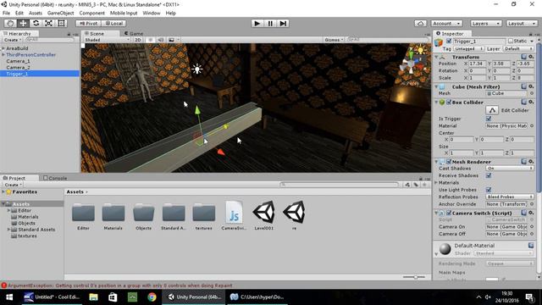
Task: Open the Tag dropdown
Action: tap(468, 49)
